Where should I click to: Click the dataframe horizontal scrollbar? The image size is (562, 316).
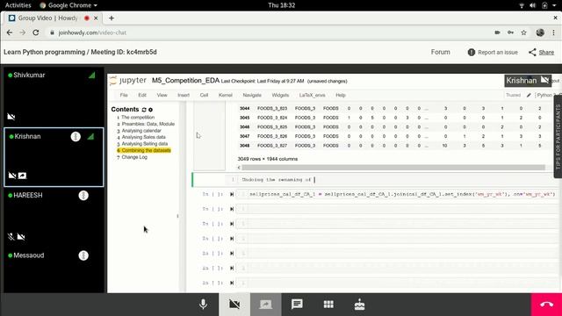(393, 168)
